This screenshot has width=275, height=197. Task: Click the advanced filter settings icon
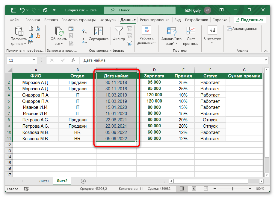pos(129,43)
